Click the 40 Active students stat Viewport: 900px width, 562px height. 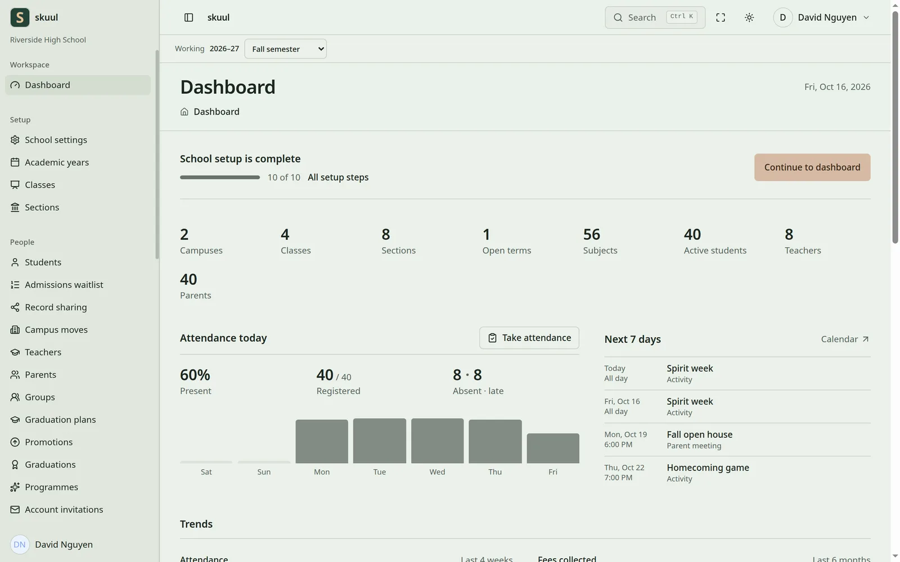click(715, 241)
